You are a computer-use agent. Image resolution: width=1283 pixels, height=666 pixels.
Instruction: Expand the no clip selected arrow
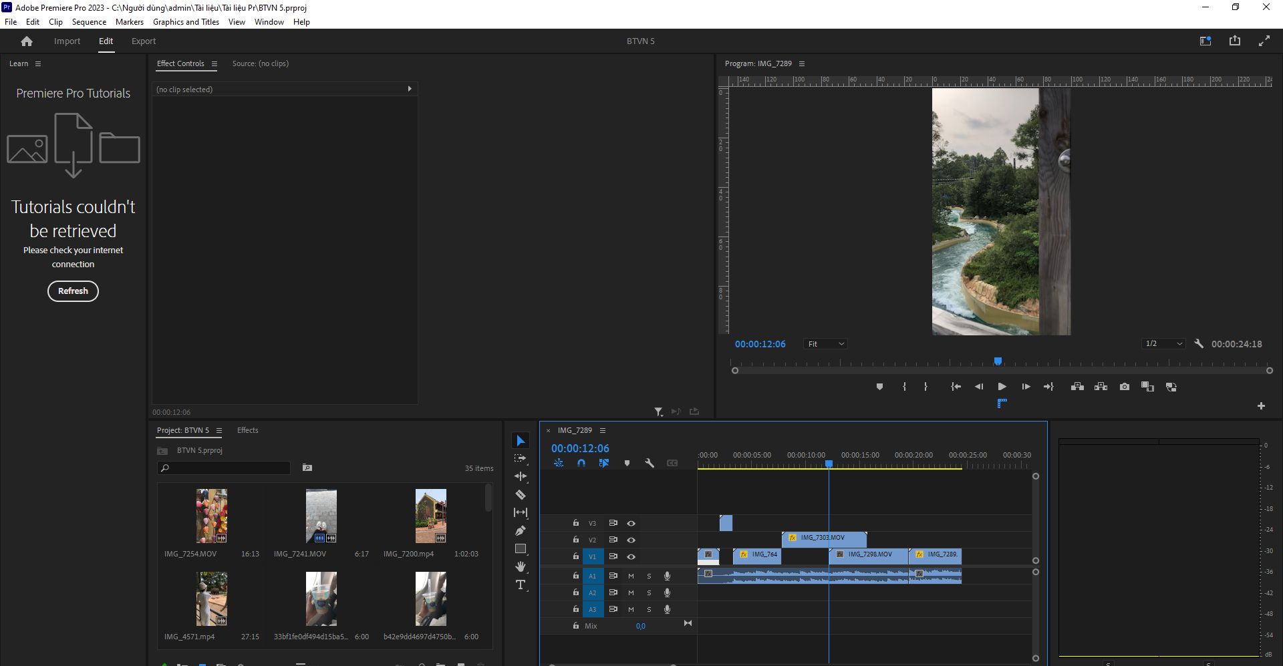point(410,89)
